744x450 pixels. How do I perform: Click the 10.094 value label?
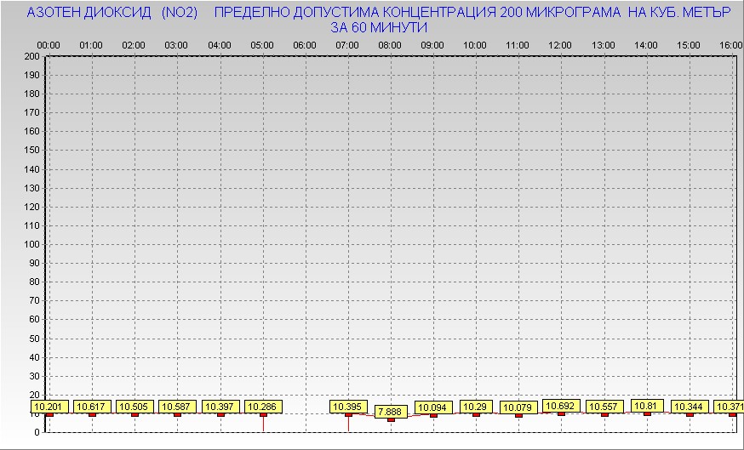tap(433, 407)
